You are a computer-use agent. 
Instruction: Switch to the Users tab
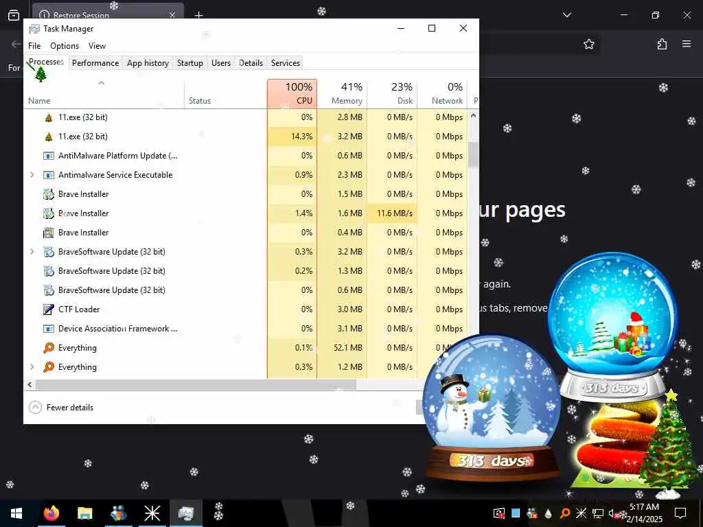[x=221, y=63]
